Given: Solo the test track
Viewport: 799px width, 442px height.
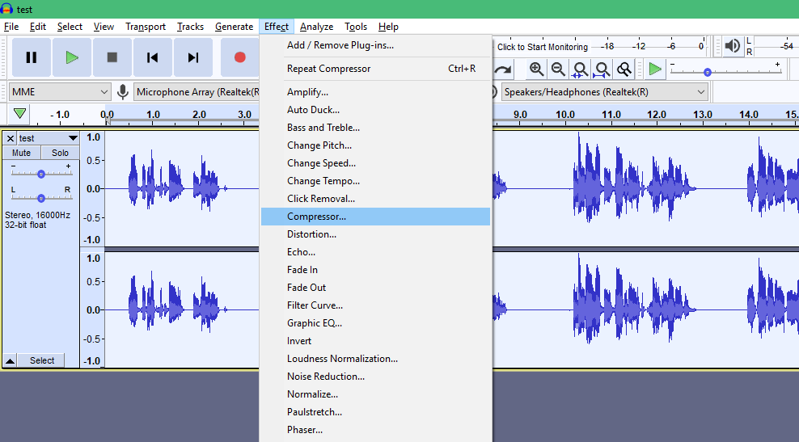Looking at the screenshot, I should (x=61, y=153).
